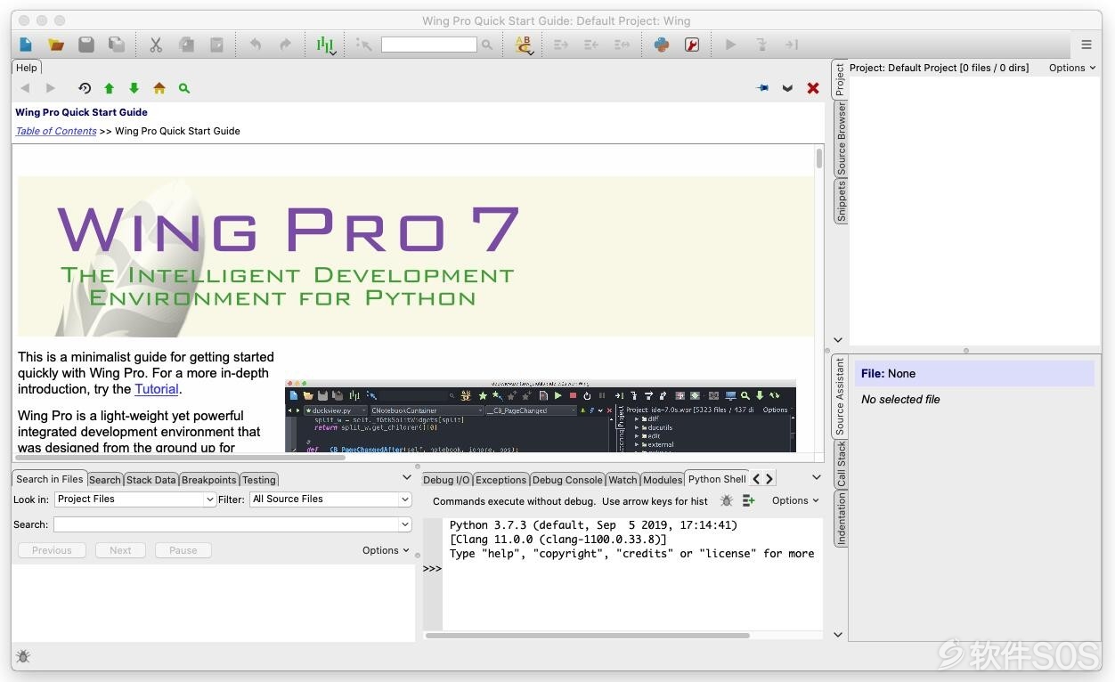Click the Cut scissors icon
Viewport: 1115px width, 682px height.
coord(156,45)
